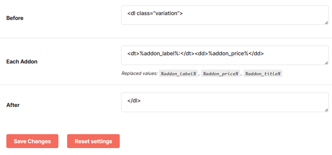Click the Before field label
The height and width of the screenshot is (155, 332).
click(x=15, y=18)
